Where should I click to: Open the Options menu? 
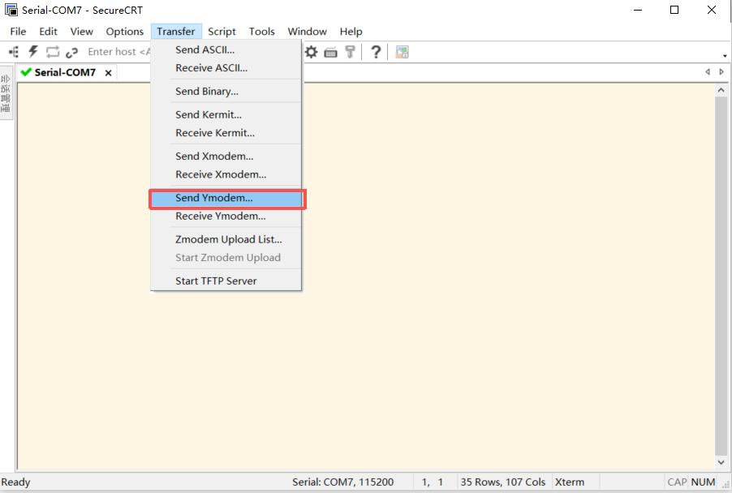click(125, 32)
